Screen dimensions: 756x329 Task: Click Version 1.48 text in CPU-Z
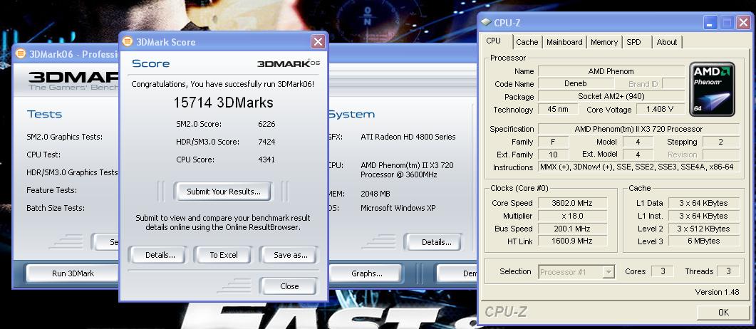(717, 292)
